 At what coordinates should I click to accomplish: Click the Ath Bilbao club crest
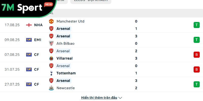coord(51,43)
